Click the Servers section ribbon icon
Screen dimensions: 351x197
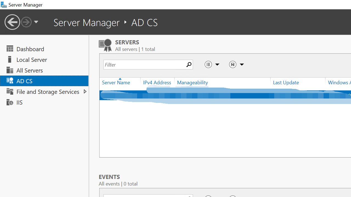(105, 46)
